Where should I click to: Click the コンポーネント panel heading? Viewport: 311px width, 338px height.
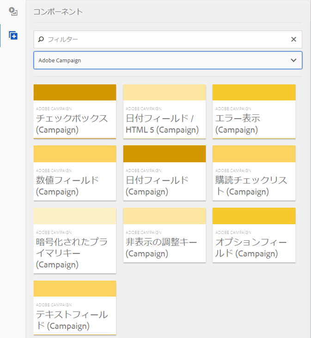[x=58, y=12]
